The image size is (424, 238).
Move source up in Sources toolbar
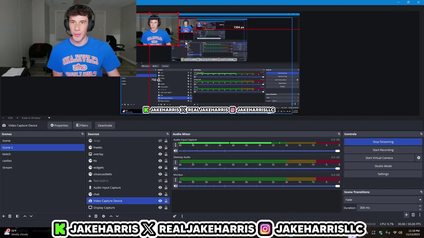111,216
